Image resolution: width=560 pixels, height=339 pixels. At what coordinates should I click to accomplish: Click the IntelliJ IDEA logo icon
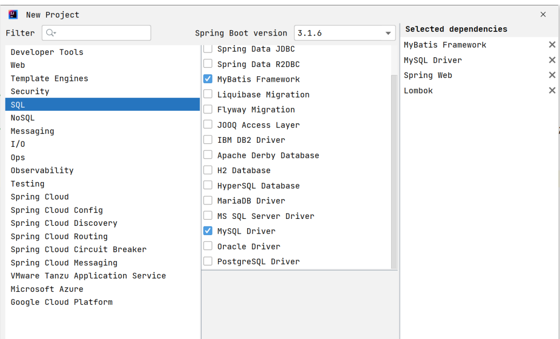pyautogui.click(x=13, y=14)
